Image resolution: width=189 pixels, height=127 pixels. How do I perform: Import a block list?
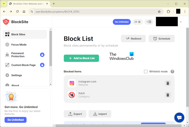coord(100,114)
